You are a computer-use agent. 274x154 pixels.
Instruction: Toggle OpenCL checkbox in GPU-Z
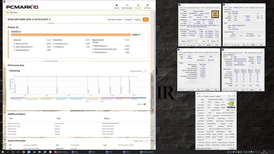click(x=205, y=143)
